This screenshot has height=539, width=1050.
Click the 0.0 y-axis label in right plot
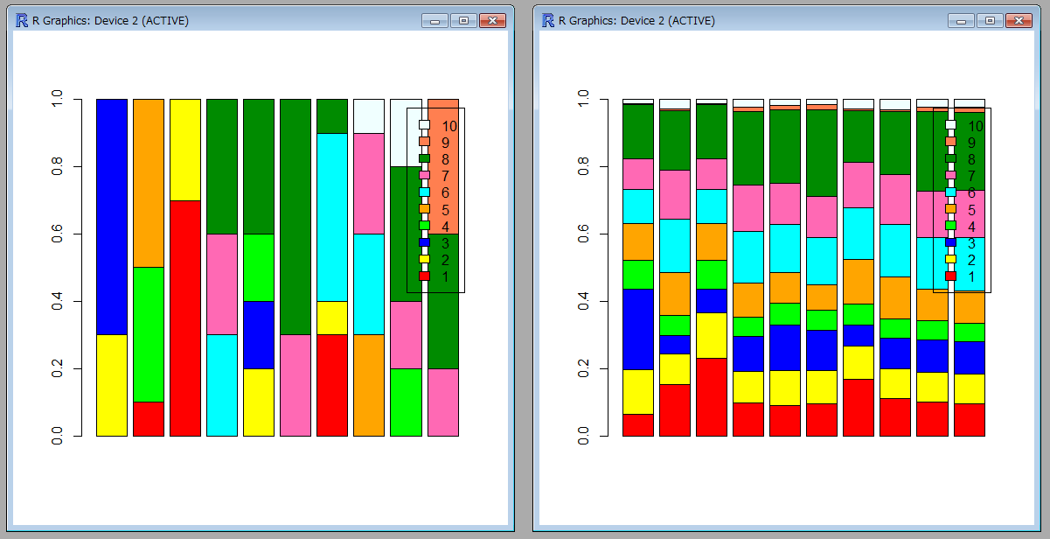[x=583, y=436]
